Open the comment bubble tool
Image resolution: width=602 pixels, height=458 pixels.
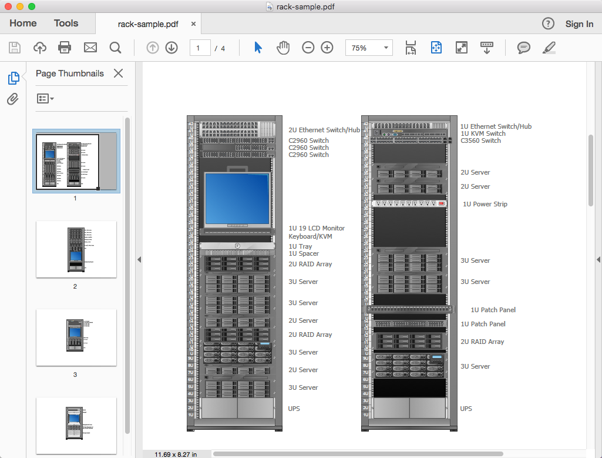523,48
